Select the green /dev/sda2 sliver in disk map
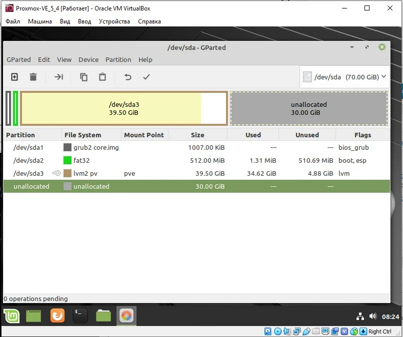 tap(15, 108)
